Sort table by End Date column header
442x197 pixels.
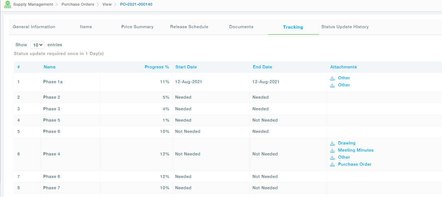click(x=262, y=67)
